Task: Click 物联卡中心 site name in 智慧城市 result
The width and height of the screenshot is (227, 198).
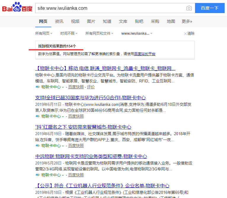Action: [x=51, y=146]
